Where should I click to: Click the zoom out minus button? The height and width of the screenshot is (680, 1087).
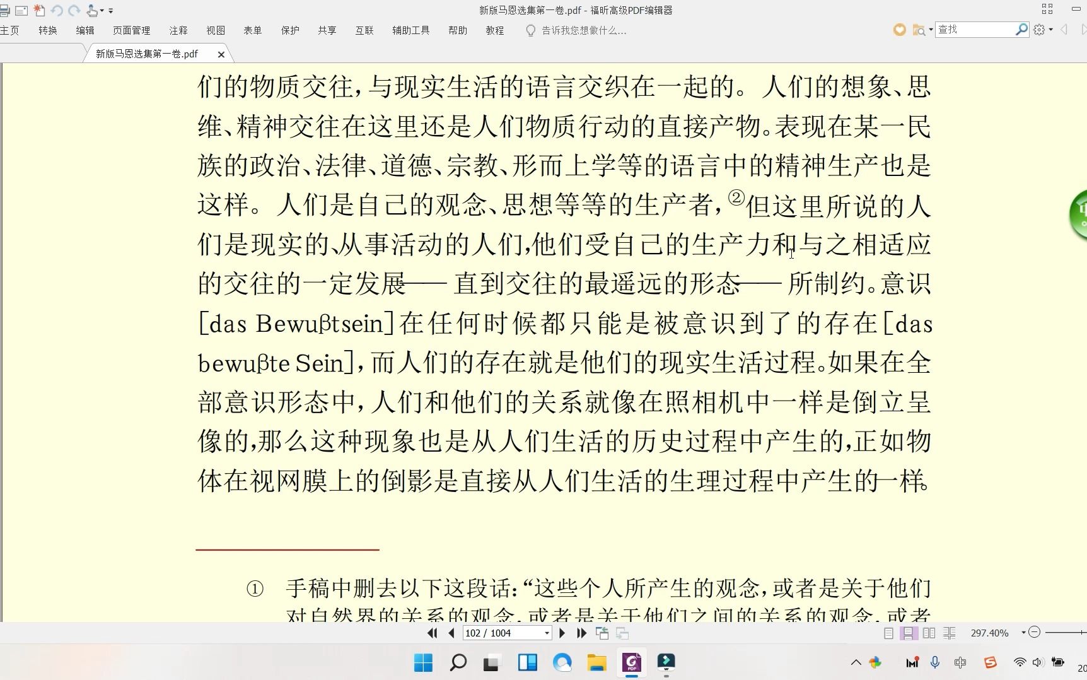1034,632
